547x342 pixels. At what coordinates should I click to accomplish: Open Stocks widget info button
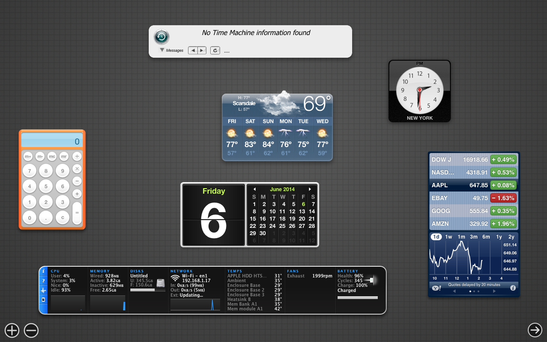513,288
